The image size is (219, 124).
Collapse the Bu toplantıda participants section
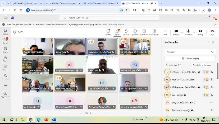point(164,65)
